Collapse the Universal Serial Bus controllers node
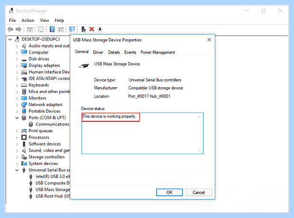Viewport: 294px width, 218px height. point(17,170)
